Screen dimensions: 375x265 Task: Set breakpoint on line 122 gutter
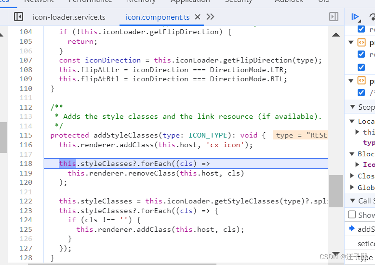tap(26, 201)
